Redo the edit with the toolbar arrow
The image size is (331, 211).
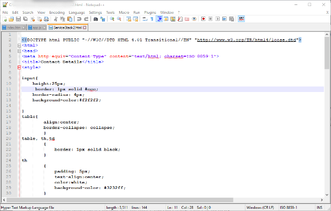(x=86, y=19)
